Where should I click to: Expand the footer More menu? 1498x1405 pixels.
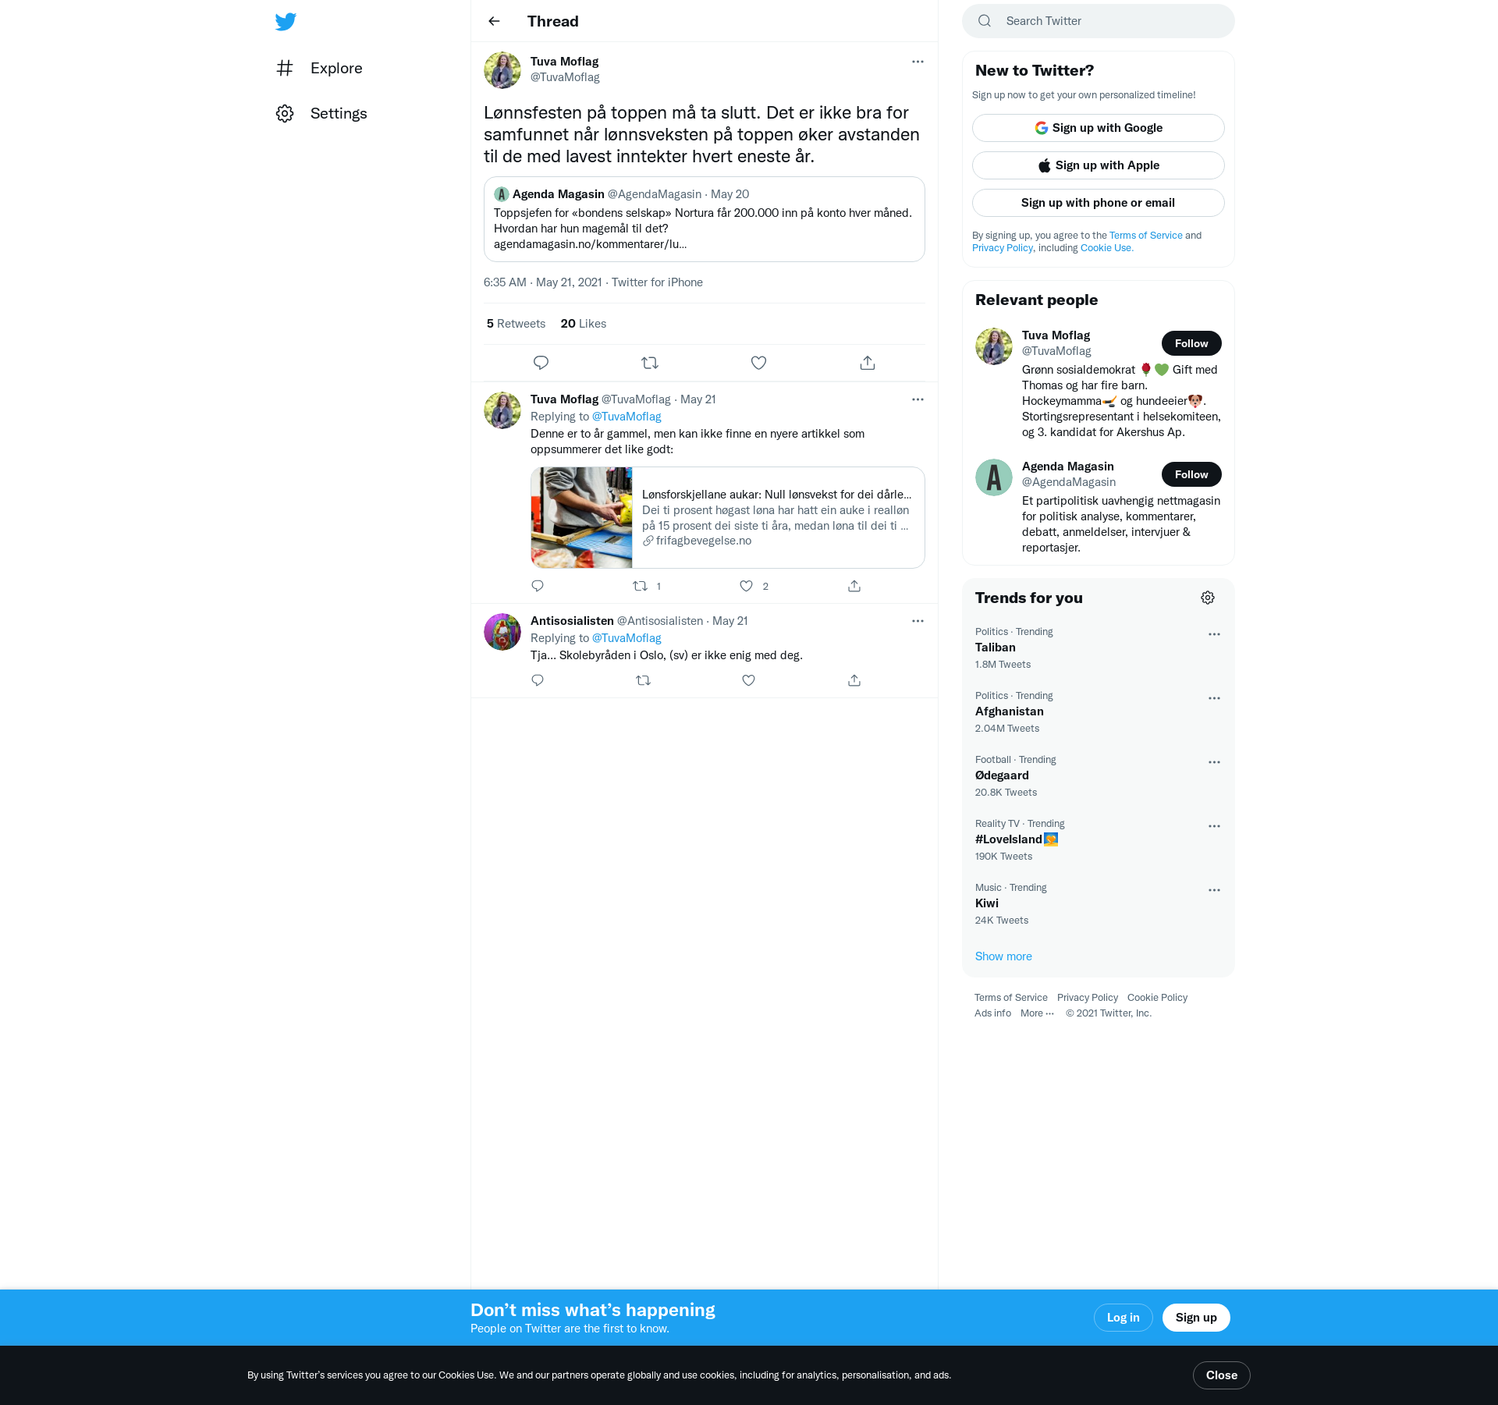tap(1037, 1013)
